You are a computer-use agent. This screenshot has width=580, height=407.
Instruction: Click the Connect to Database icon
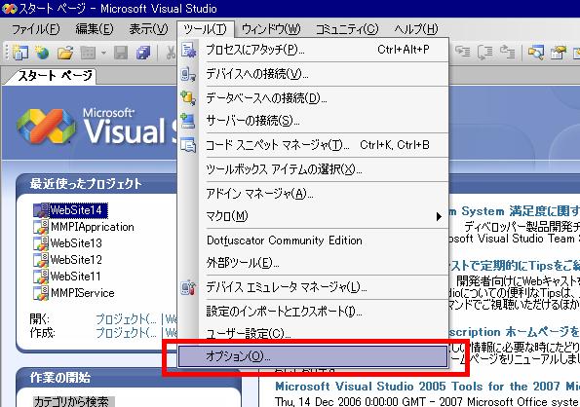(189, 98)
